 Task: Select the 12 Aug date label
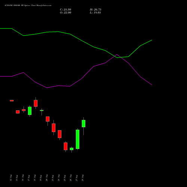(11, 178)
